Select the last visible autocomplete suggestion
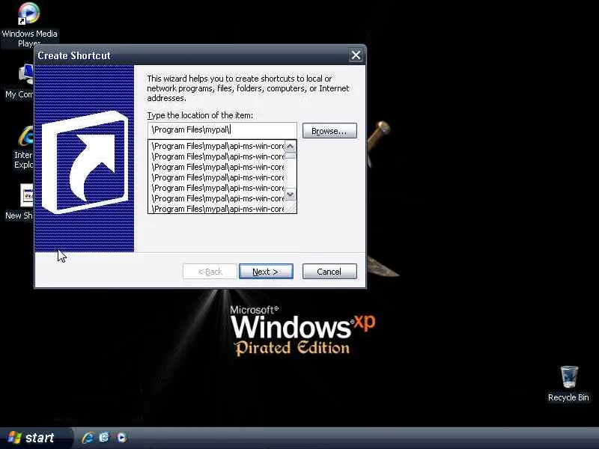 point(216,209)
